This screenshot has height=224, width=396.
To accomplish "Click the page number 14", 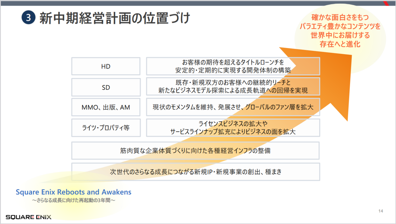I will click(380, 211).
